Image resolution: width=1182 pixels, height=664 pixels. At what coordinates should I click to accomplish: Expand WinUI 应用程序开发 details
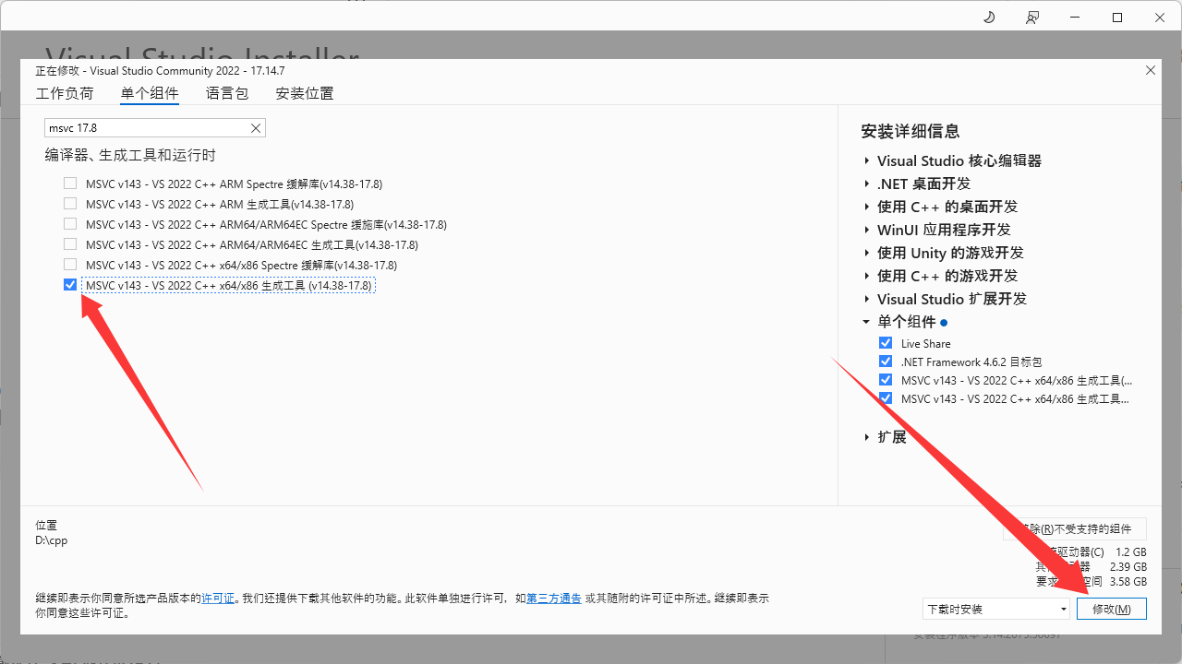coord(867,230)
